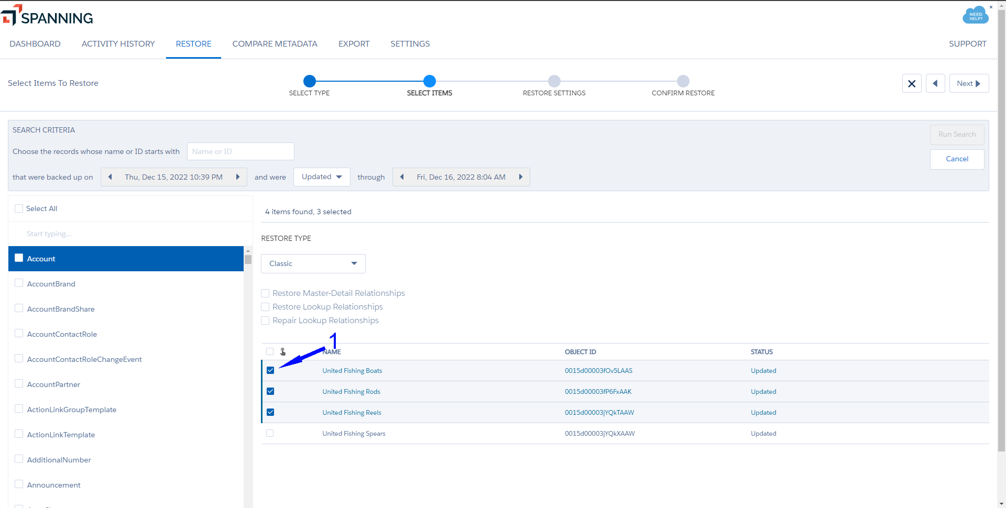
Task: Check the AccountBrand checkbox
Action: 19,283
